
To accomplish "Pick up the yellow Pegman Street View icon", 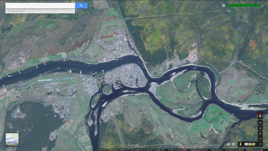I will 240,144.
